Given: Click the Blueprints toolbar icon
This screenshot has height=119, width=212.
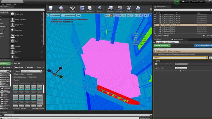Looking at the screenshot, I should point(110,9).
